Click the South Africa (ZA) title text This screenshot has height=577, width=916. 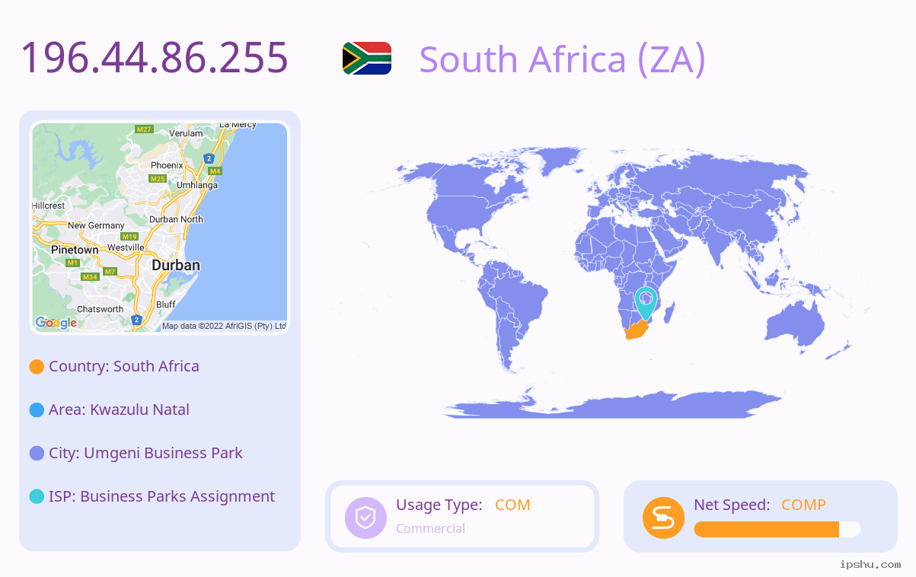(x=563, y=59)
